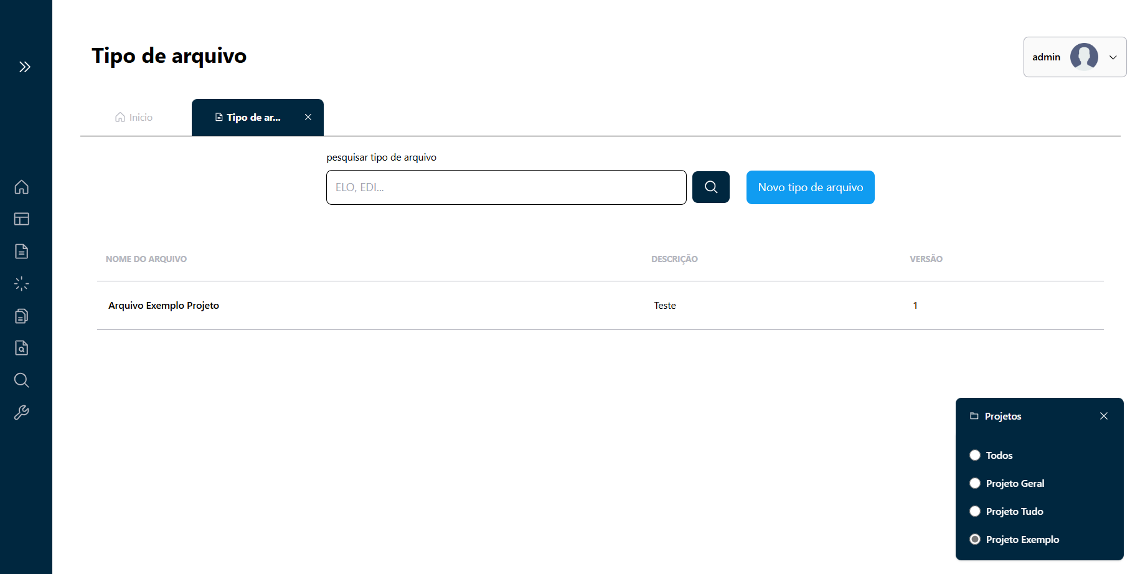The image size is (1135, 574).
Task: Click the Novo tipo de arquivo button
Action: coord(810,187)
